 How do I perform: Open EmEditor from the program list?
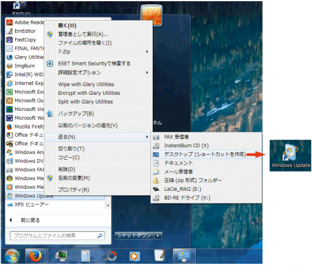(x=25, y=31)
